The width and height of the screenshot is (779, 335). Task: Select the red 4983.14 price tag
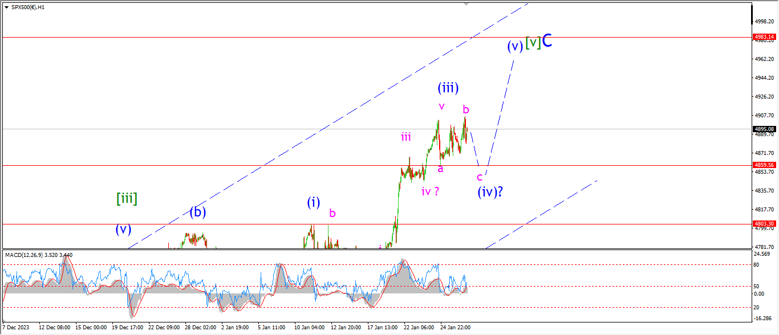(x=764, y=37)
